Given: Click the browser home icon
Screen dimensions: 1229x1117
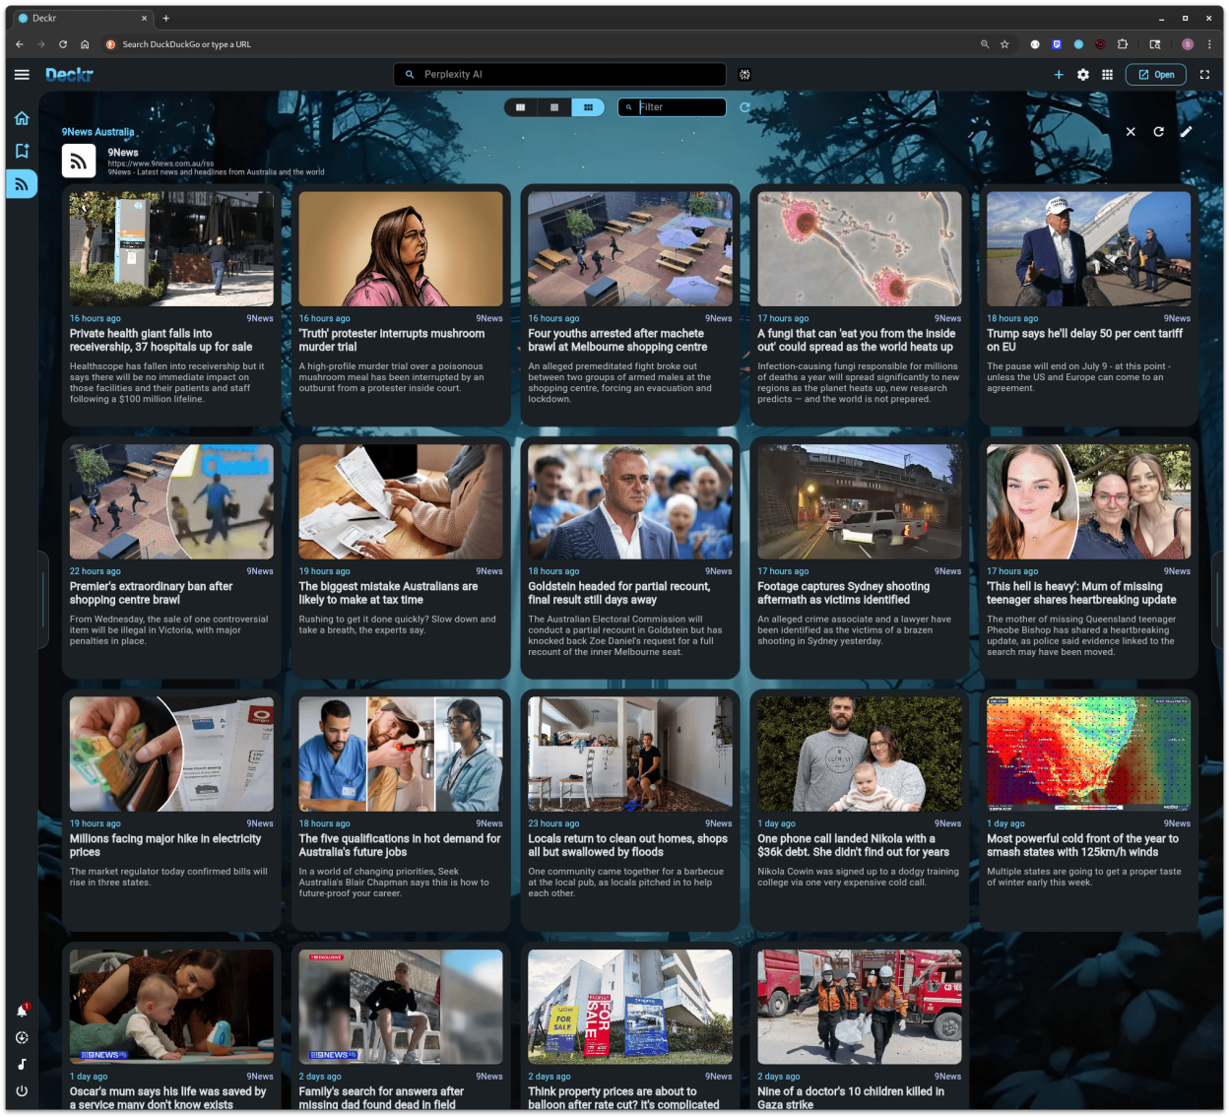Looking at the screenshot, I should 85,44.
